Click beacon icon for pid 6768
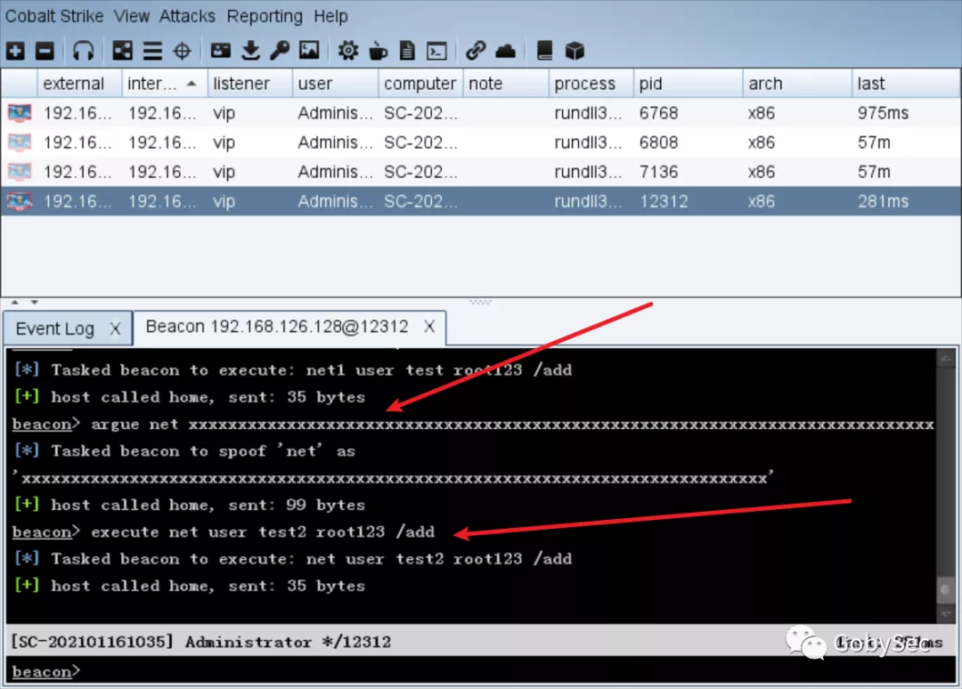 pyautogui.click(x=20, y=113)
